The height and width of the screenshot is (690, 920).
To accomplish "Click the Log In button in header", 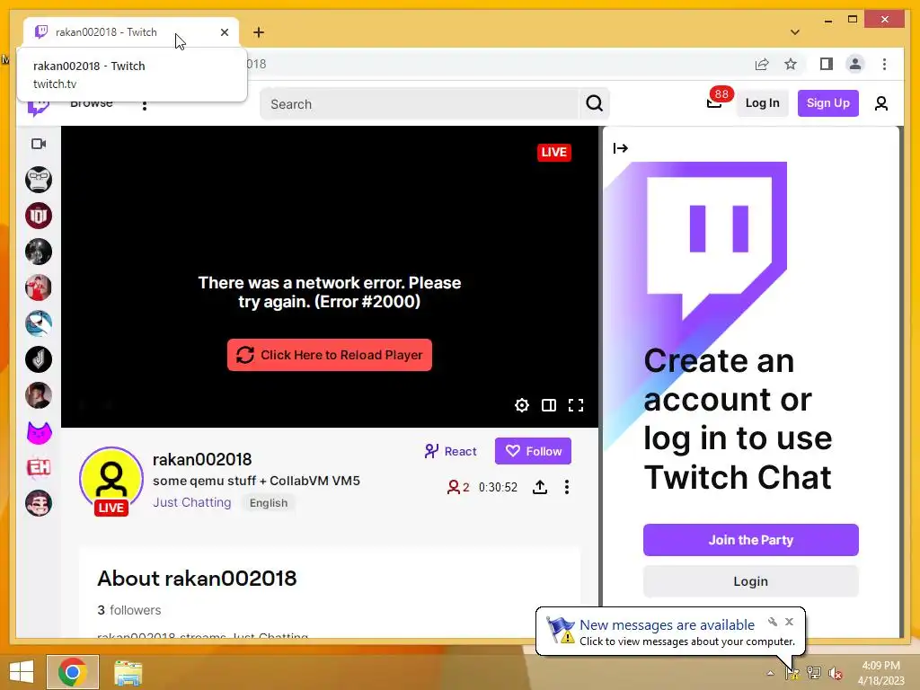I will point(762,103).
